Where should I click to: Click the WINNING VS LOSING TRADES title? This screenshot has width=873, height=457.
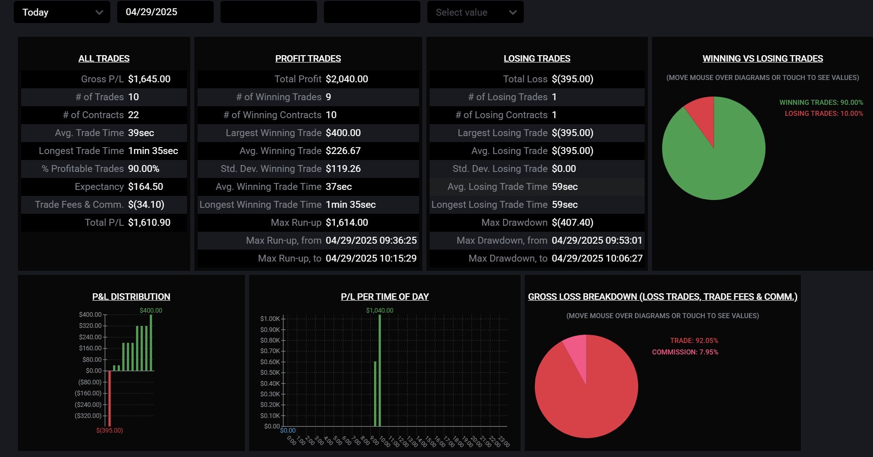(x=762, y=58)
